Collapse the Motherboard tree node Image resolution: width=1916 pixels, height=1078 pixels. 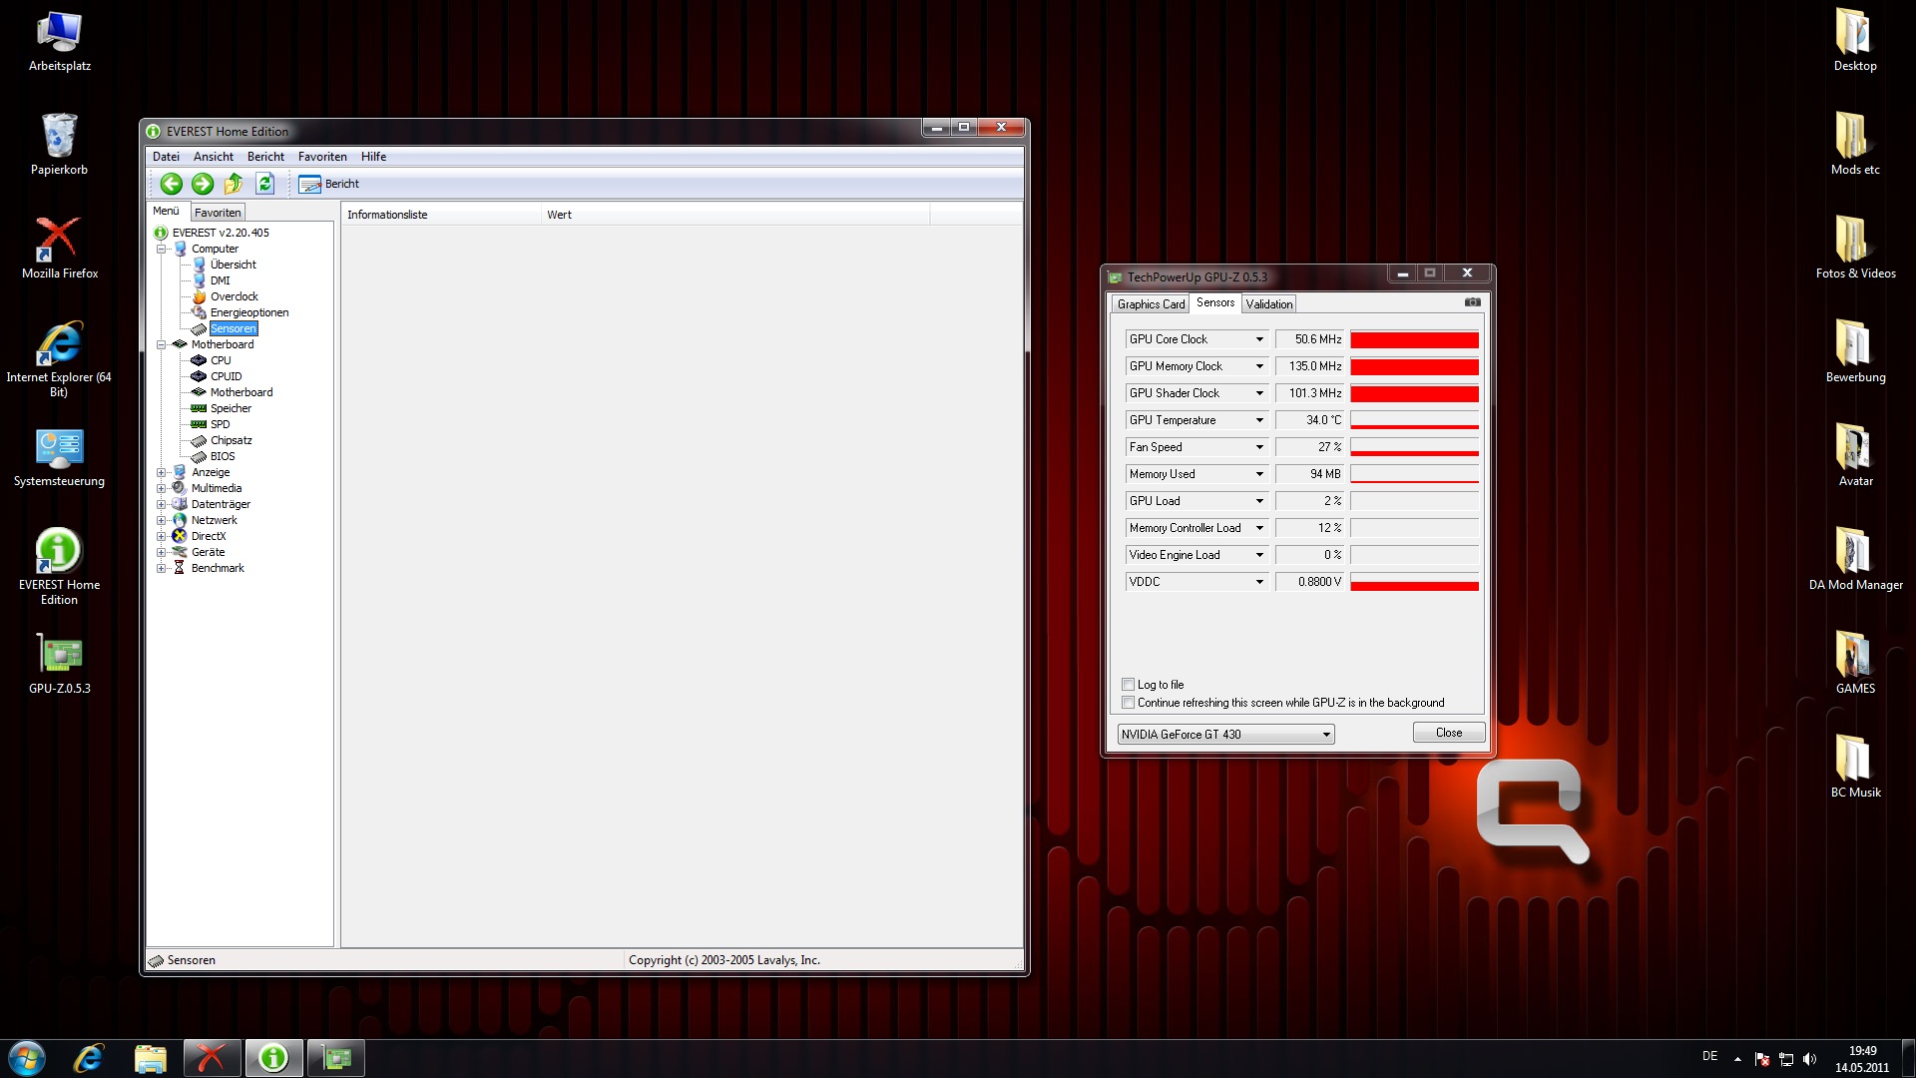(x=161, y=344)
